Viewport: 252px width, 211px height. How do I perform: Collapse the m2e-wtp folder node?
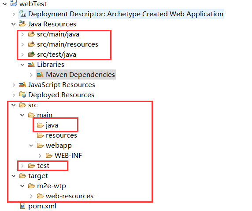click(x=22, y=186)
